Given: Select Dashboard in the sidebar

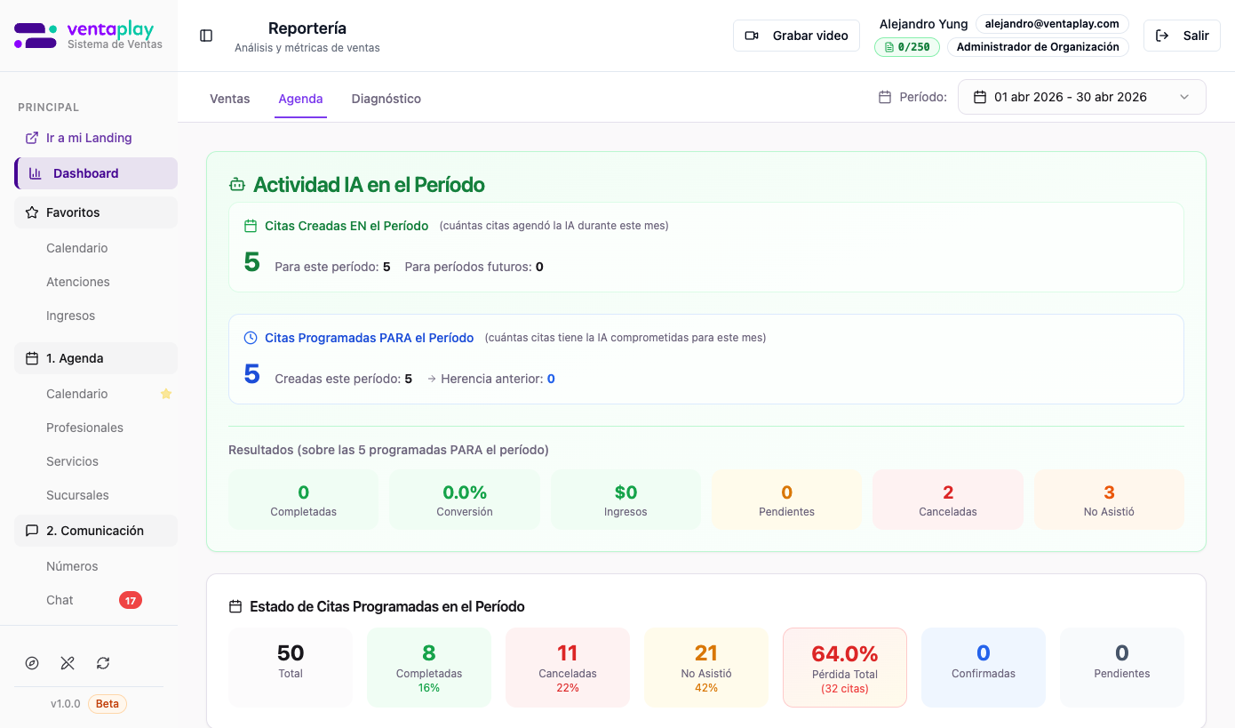Looking at the screenshot, I should click(96, 173).
